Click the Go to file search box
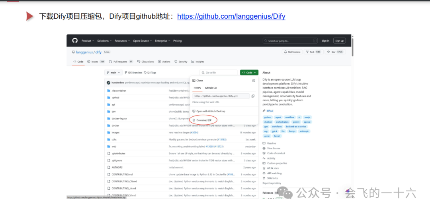Image resolution: width=430 pixels, height=210 pixels. [219, 73]
